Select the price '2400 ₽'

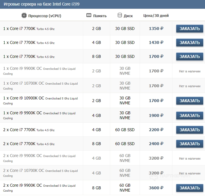tap(156, 144)
